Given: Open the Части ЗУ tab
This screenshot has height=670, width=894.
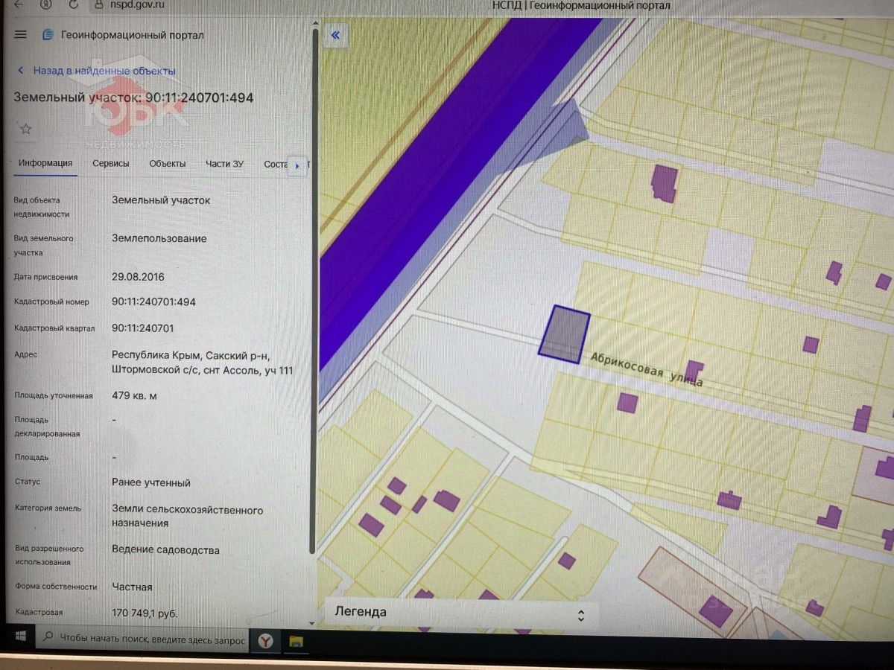Looking at the screenshot, I should tap(224, 164).
